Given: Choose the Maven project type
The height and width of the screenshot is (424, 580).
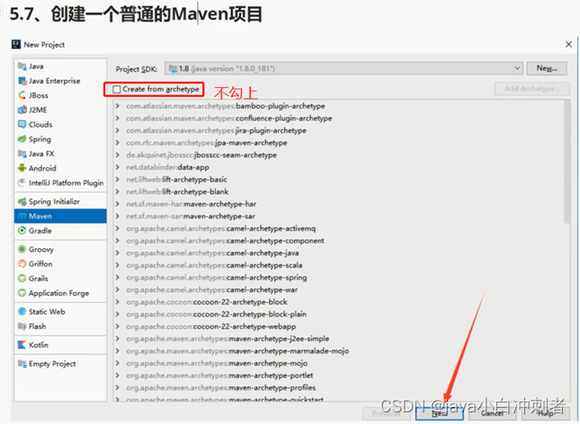Looking at the screenshot, I should click(60, 216).
